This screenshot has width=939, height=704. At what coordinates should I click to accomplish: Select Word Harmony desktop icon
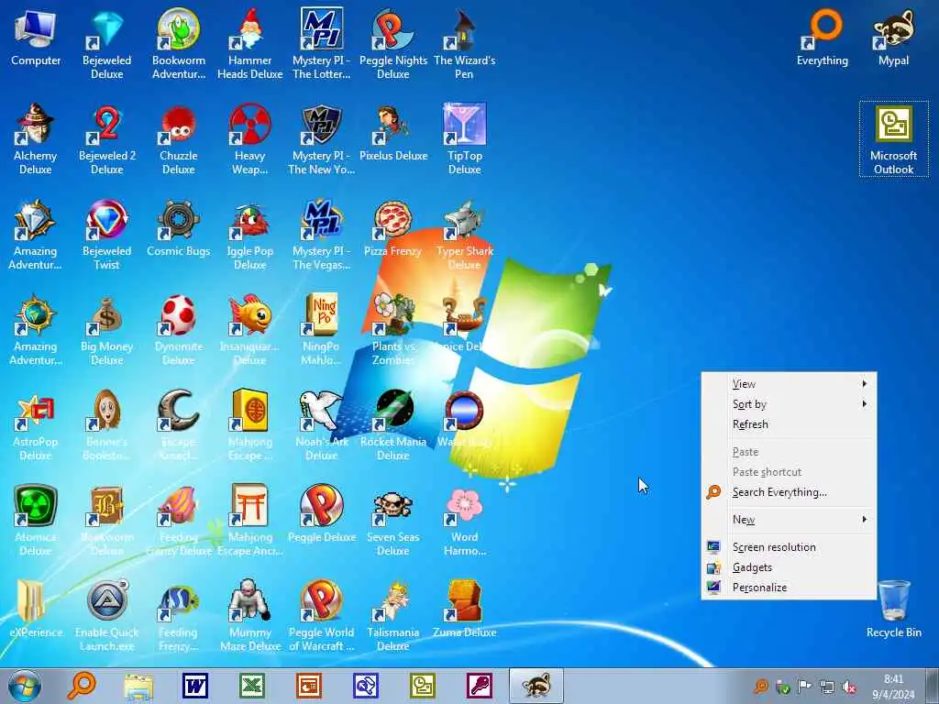(x=465, y=519)
